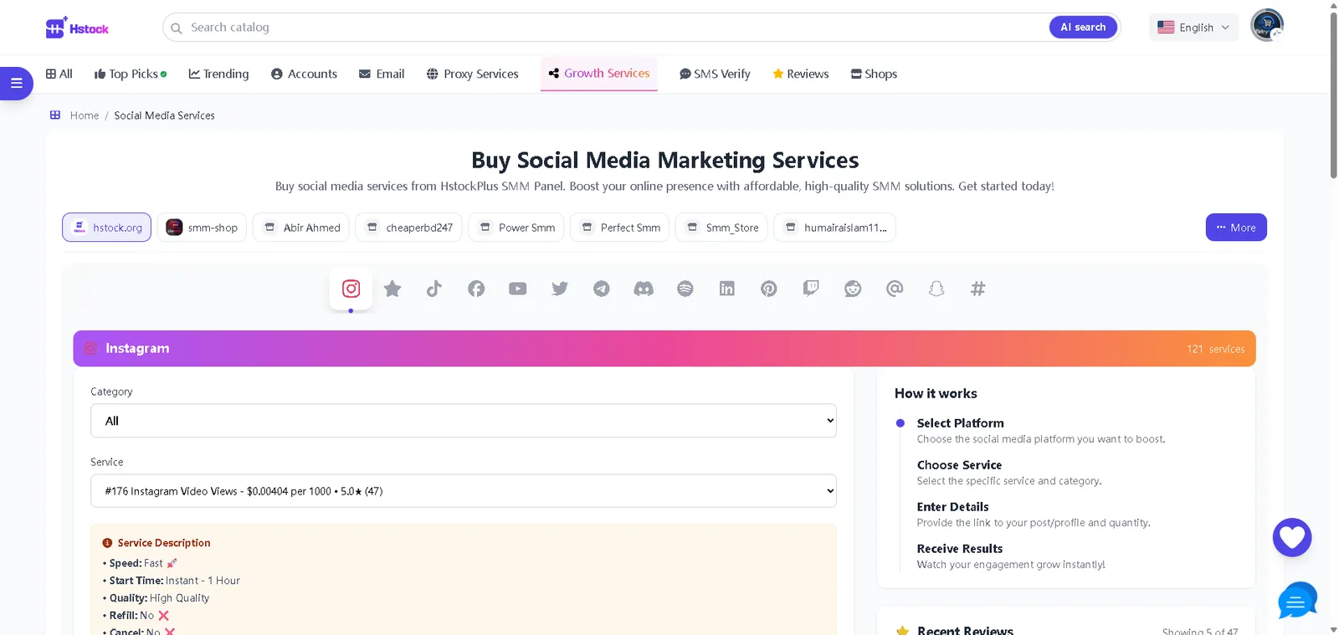Browse the Shops tab
The width and height of the screenshot is (1339, 635).
(x=874, y=74)
